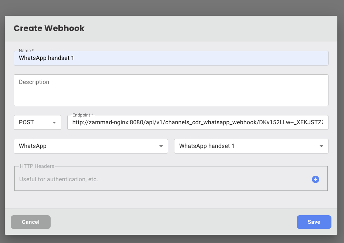Focus the Endpoint URL input field
Screen dimensions: 344x243
click(197, 122)
